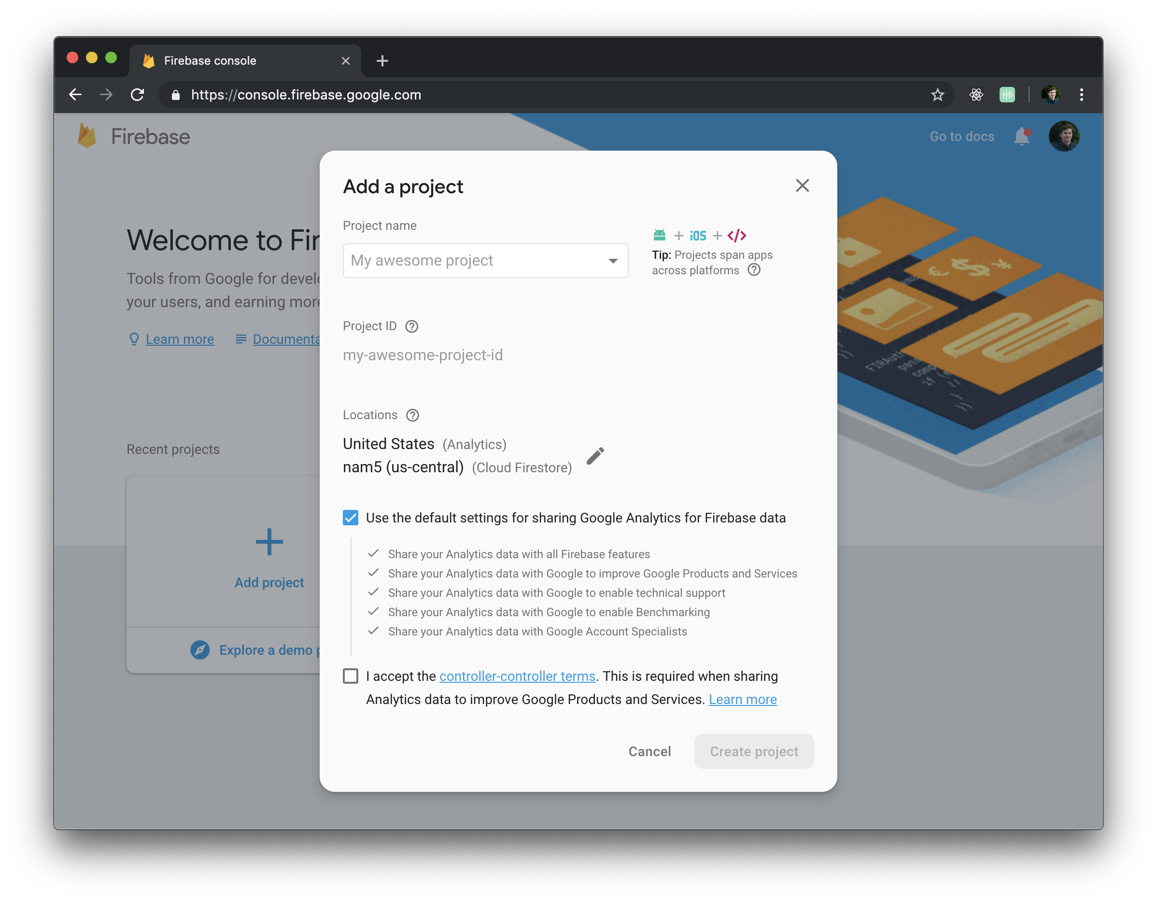
Task: Uncheck default Analytics sharing settings checkbox
Action: tap(351, 518)
